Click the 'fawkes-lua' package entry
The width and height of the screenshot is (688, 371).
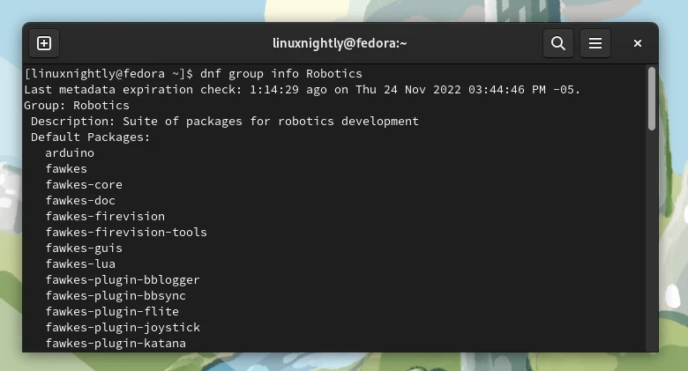pyautogui.click(x=80, y=264)
